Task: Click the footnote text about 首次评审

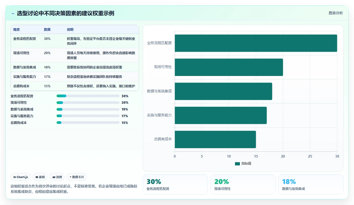Action: pyautogui.click(x=74, y=189)
